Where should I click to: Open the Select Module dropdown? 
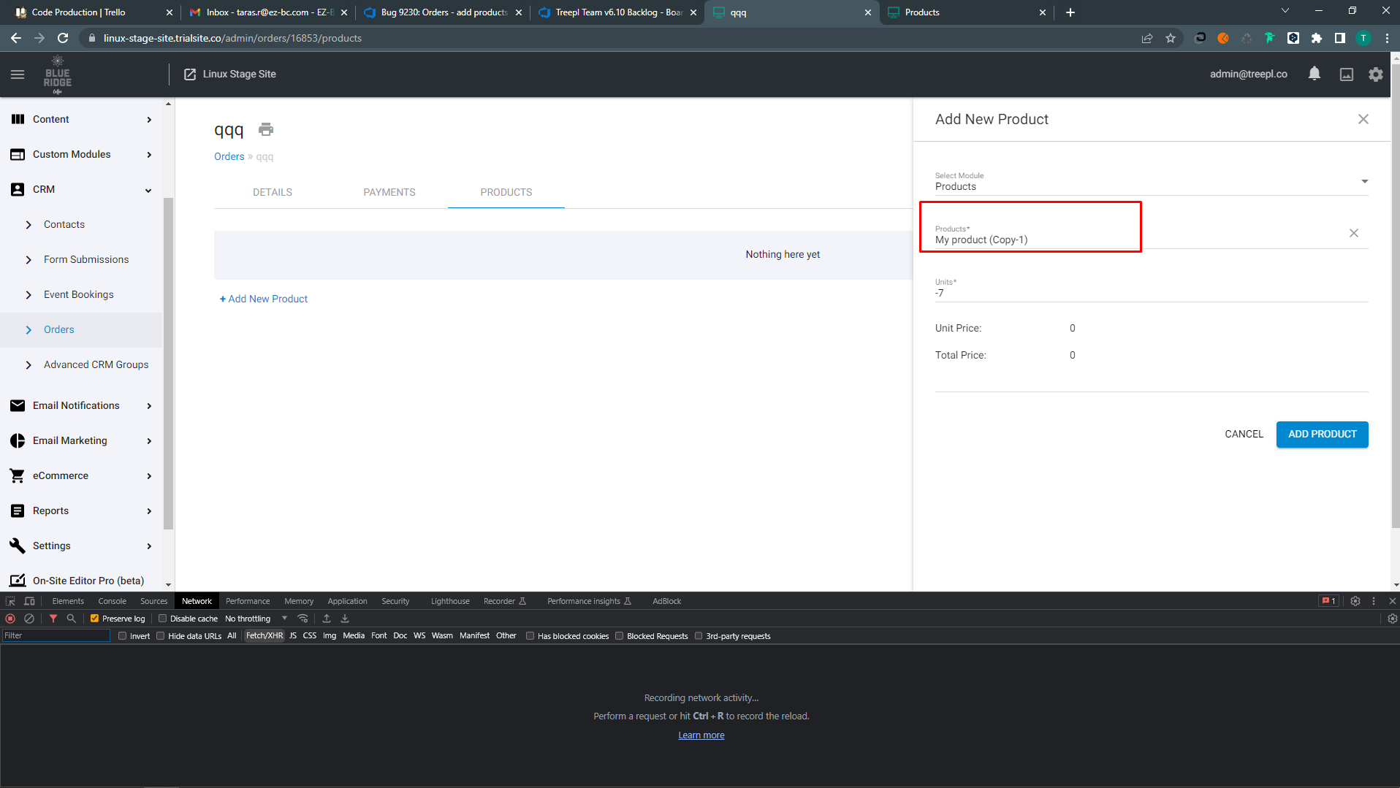tap(1152, 181)
